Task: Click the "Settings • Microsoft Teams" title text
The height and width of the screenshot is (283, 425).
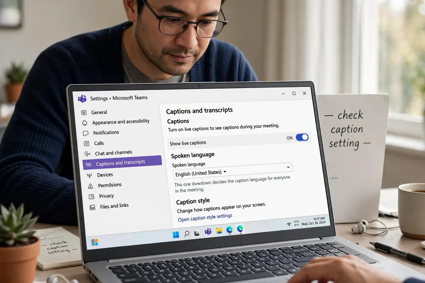Action: (119, 98)
